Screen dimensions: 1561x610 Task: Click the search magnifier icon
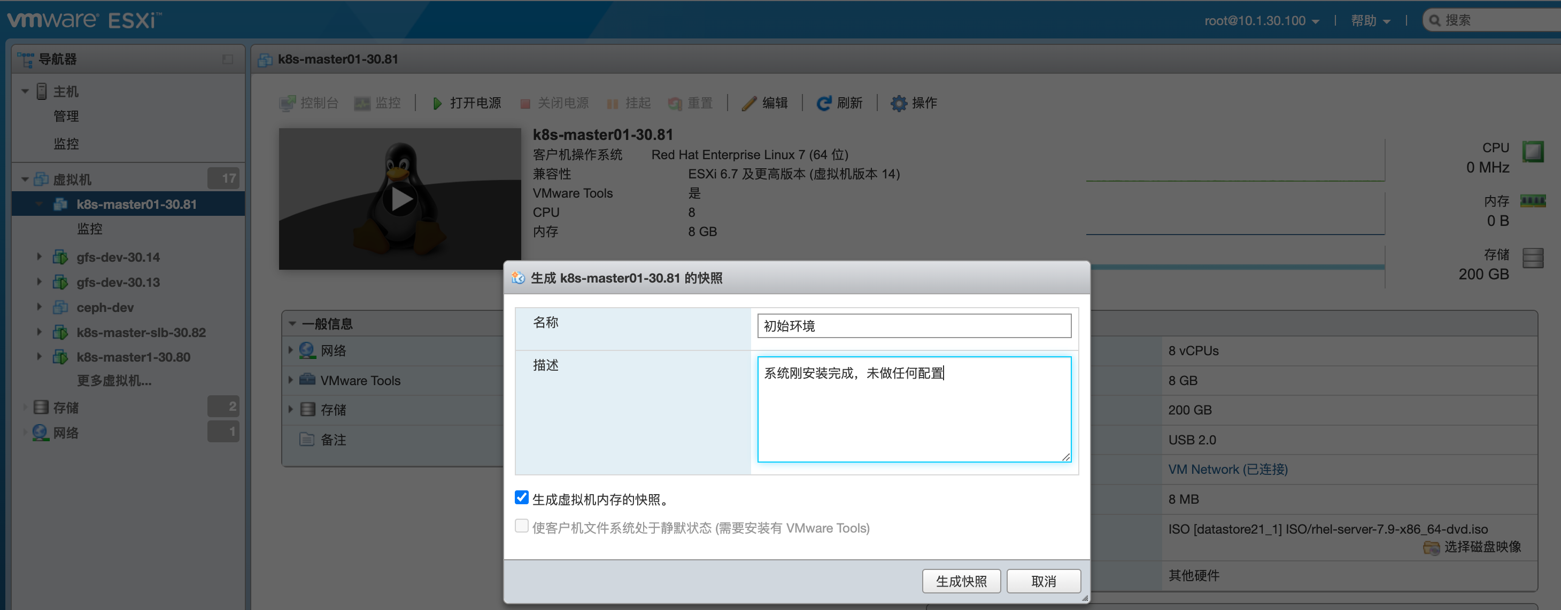tap(1434, 21)
